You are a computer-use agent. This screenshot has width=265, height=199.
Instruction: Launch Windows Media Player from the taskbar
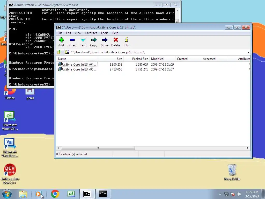click(x=39, y=194)
